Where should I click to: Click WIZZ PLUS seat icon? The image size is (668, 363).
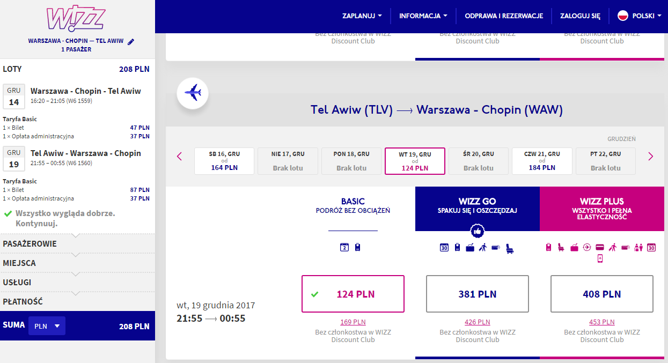pyautogui.click(x=561, y=247)
